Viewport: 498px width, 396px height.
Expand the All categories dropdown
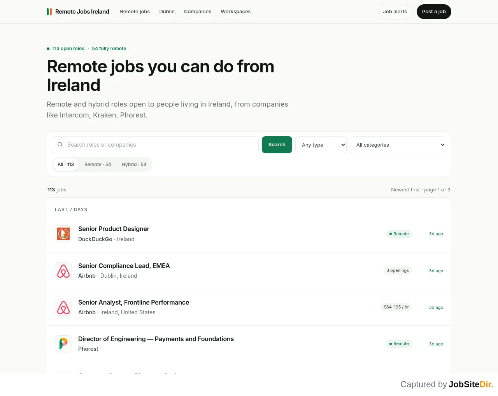click(x=398, y=145)
